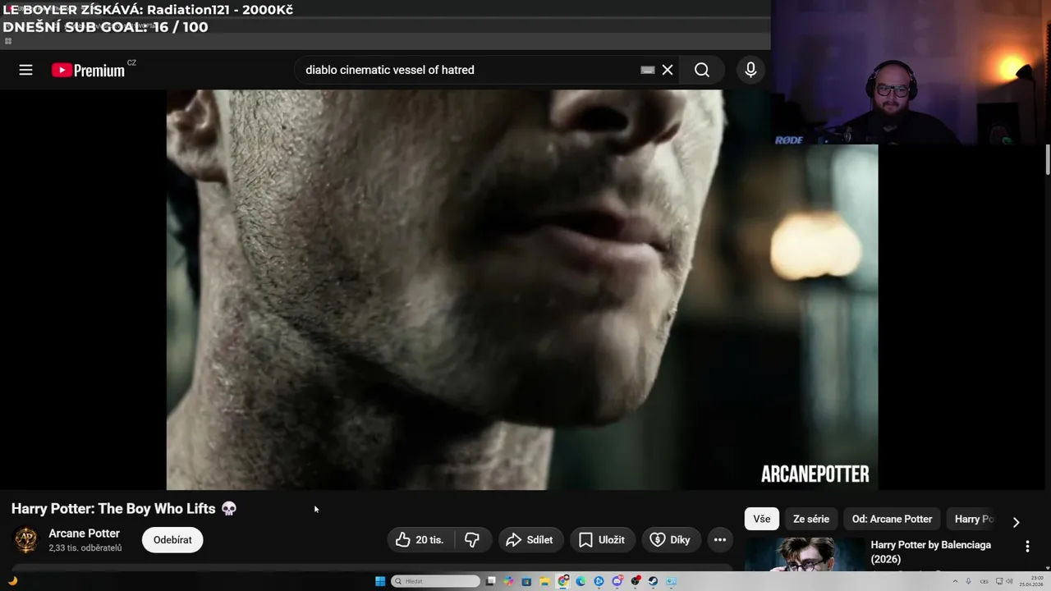
Task: Share the video via Sdílet
Action: point(530,539)
